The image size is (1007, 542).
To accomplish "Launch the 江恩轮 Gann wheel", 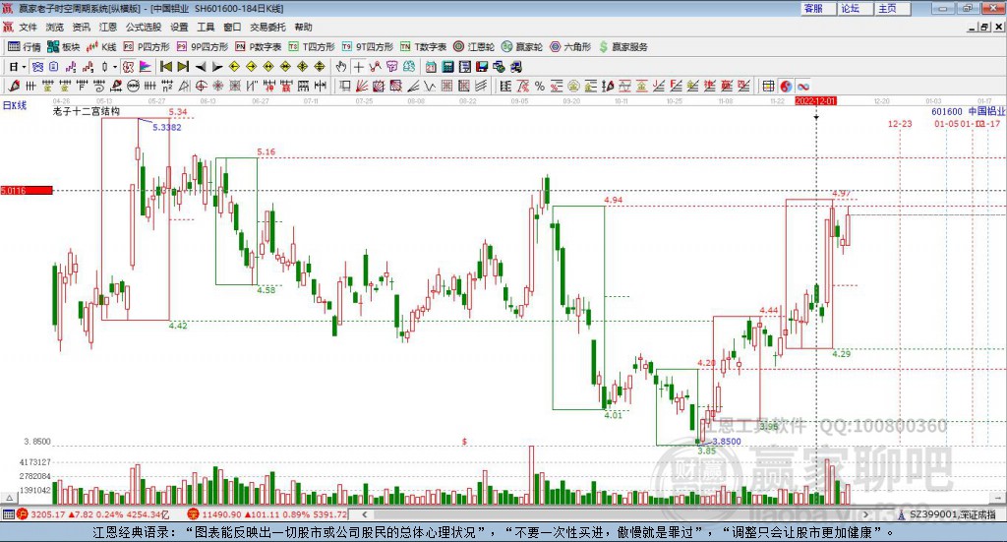I will tap(474, 47).
